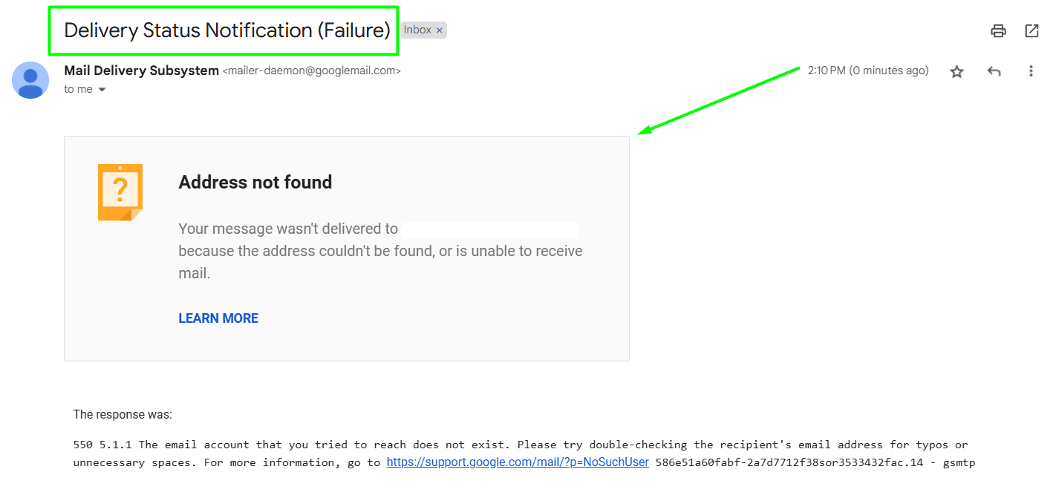This screenshot has width=1056, height=498.
Task: Click the question mark warning graphic
Action: (x=120, y=192)
